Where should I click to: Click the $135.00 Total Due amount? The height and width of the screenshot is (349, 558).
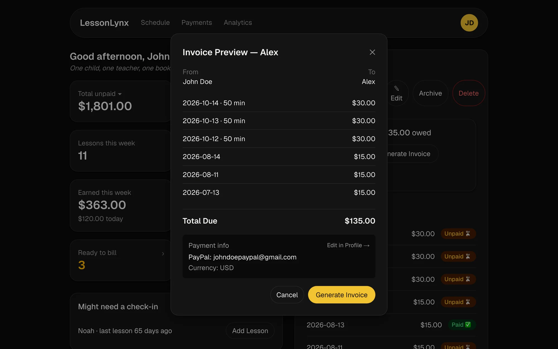[360, 221]
